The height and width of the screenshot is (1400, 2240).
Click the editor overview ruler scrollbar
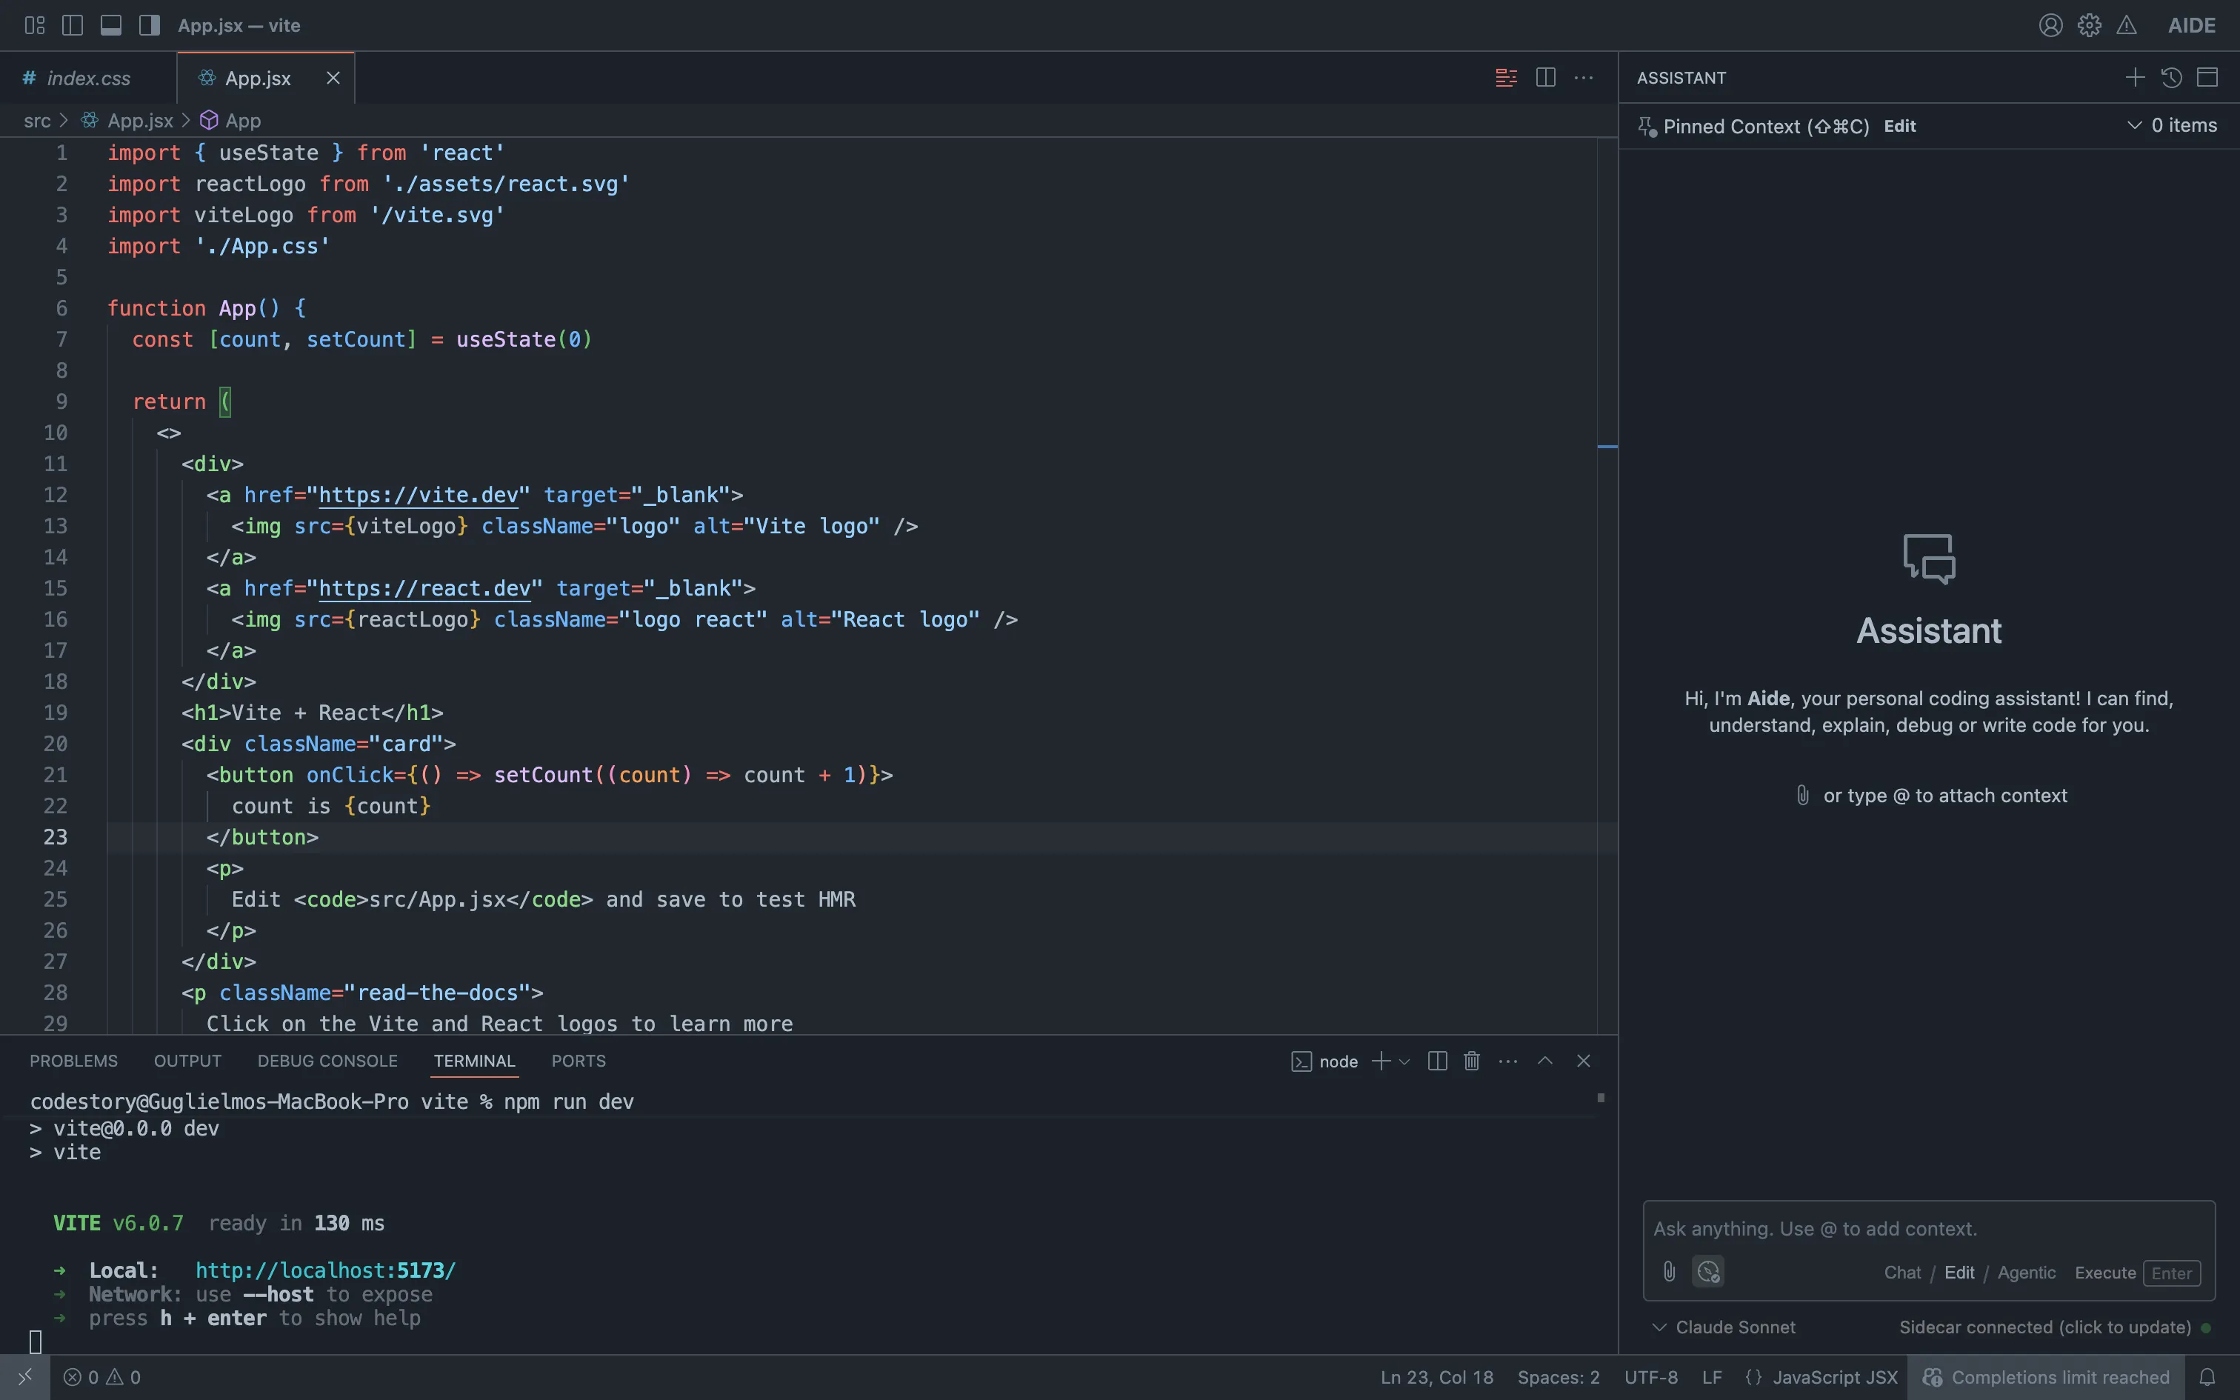pos(1608,585)
